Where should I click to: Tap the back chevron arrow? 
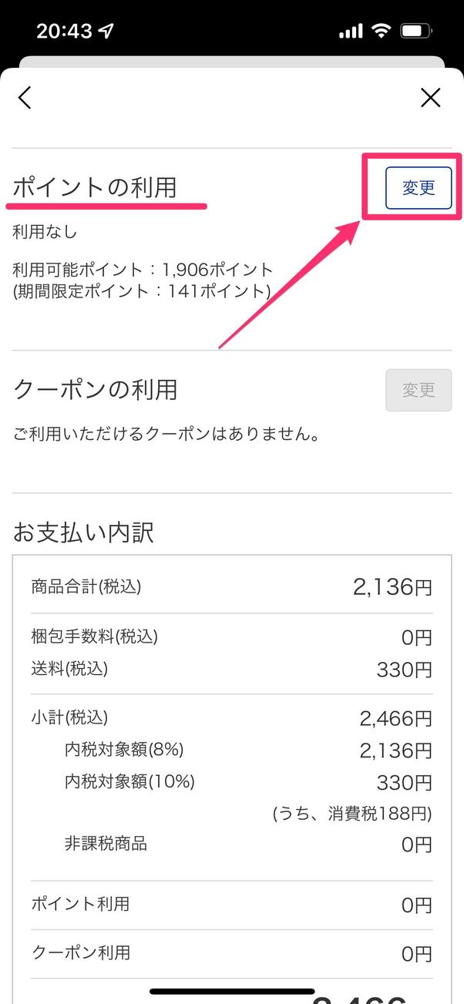coord(25,98)
